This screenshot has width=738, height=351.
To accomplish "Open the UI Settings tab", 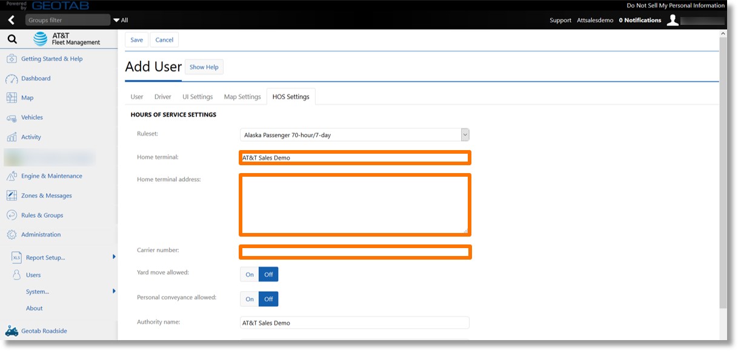I will [x=198, y=97].
